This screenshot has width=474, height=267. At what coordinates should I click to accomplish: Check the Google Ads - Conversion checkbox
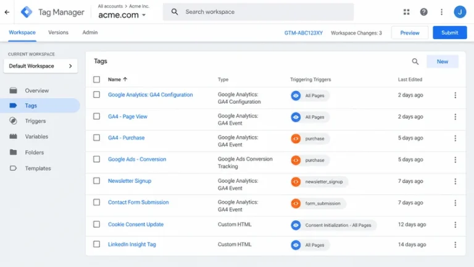[x=96, y=159]
